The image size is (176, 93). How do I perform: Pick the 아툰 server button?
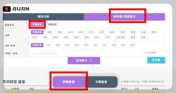[x=123, y=32]
